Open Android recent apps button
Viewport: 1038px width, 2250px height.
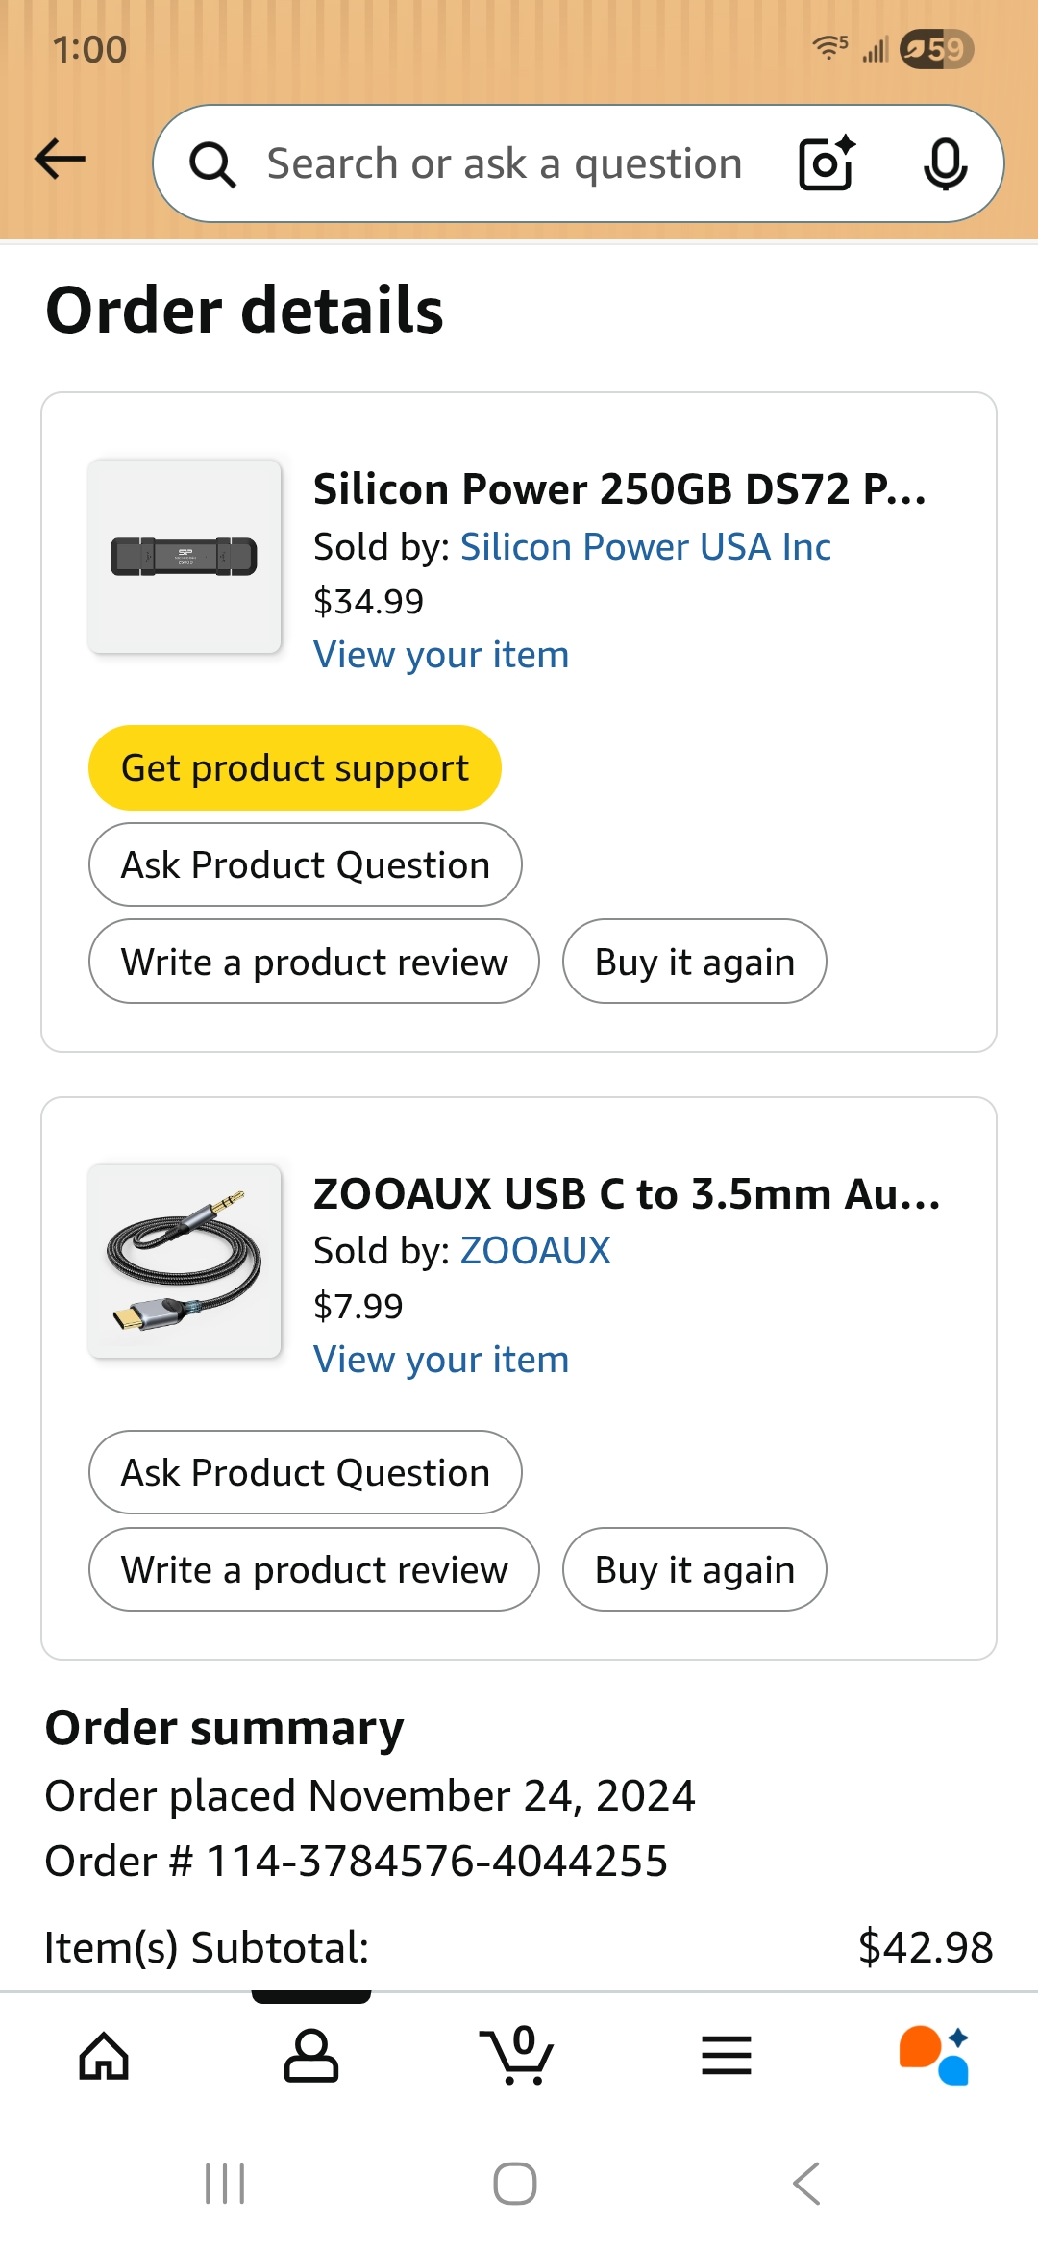pos(225,2183)
